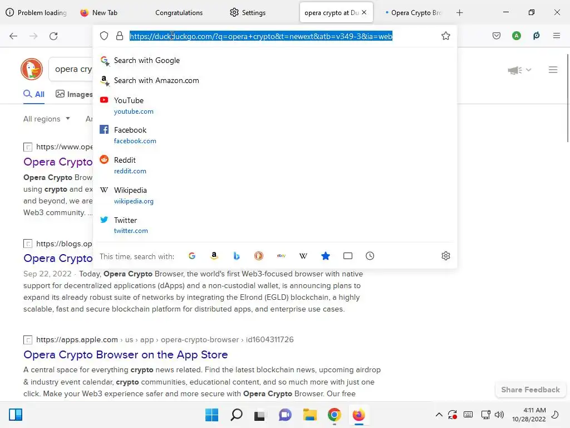Open the Widgets panel icon on taskbar

point(16,415)
